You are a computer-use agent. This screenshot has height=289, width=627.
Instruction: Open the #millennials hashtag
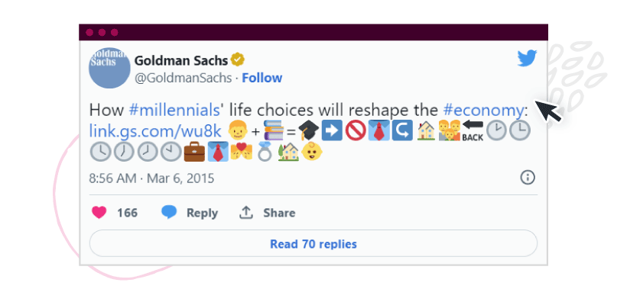tap(174, 110)
